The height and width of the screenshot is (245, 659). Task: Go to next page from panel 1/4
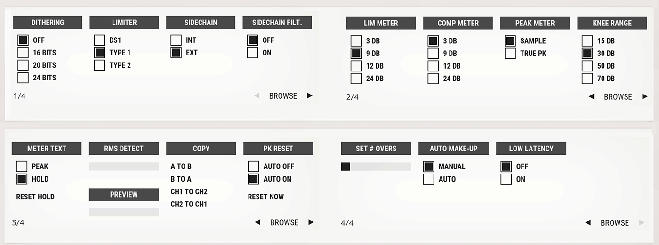tap(309, 96)
